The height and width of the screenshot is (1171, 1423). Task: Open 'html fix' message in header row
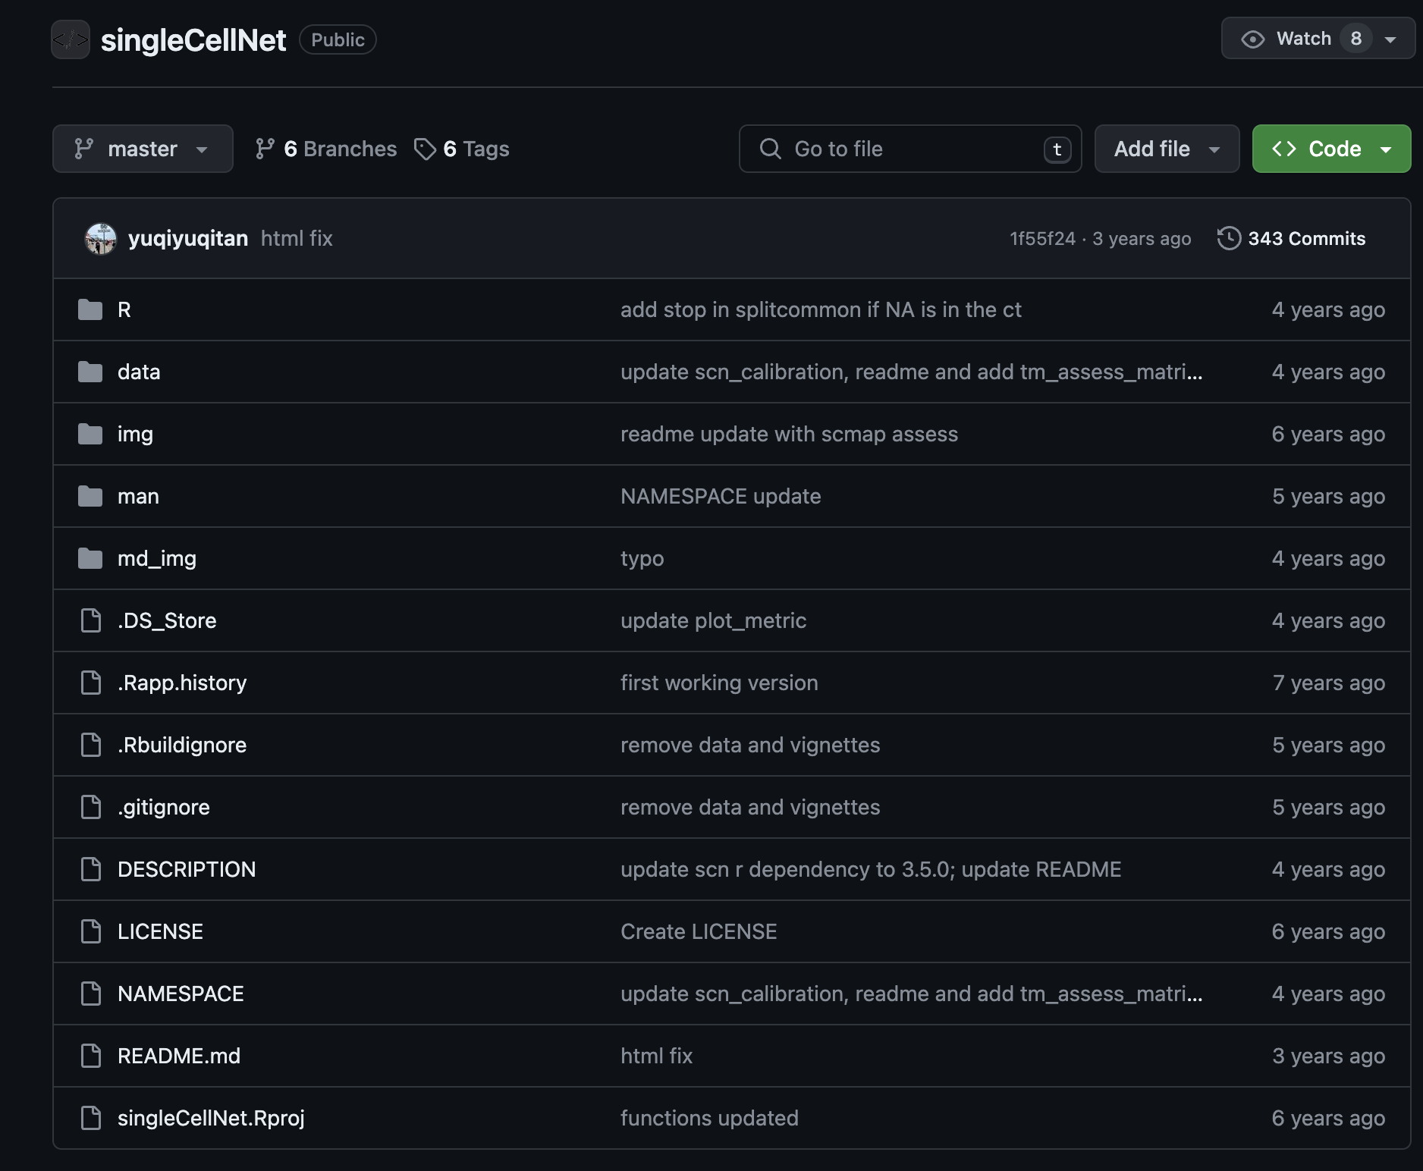pyautogui.click(x=297, y=238)
